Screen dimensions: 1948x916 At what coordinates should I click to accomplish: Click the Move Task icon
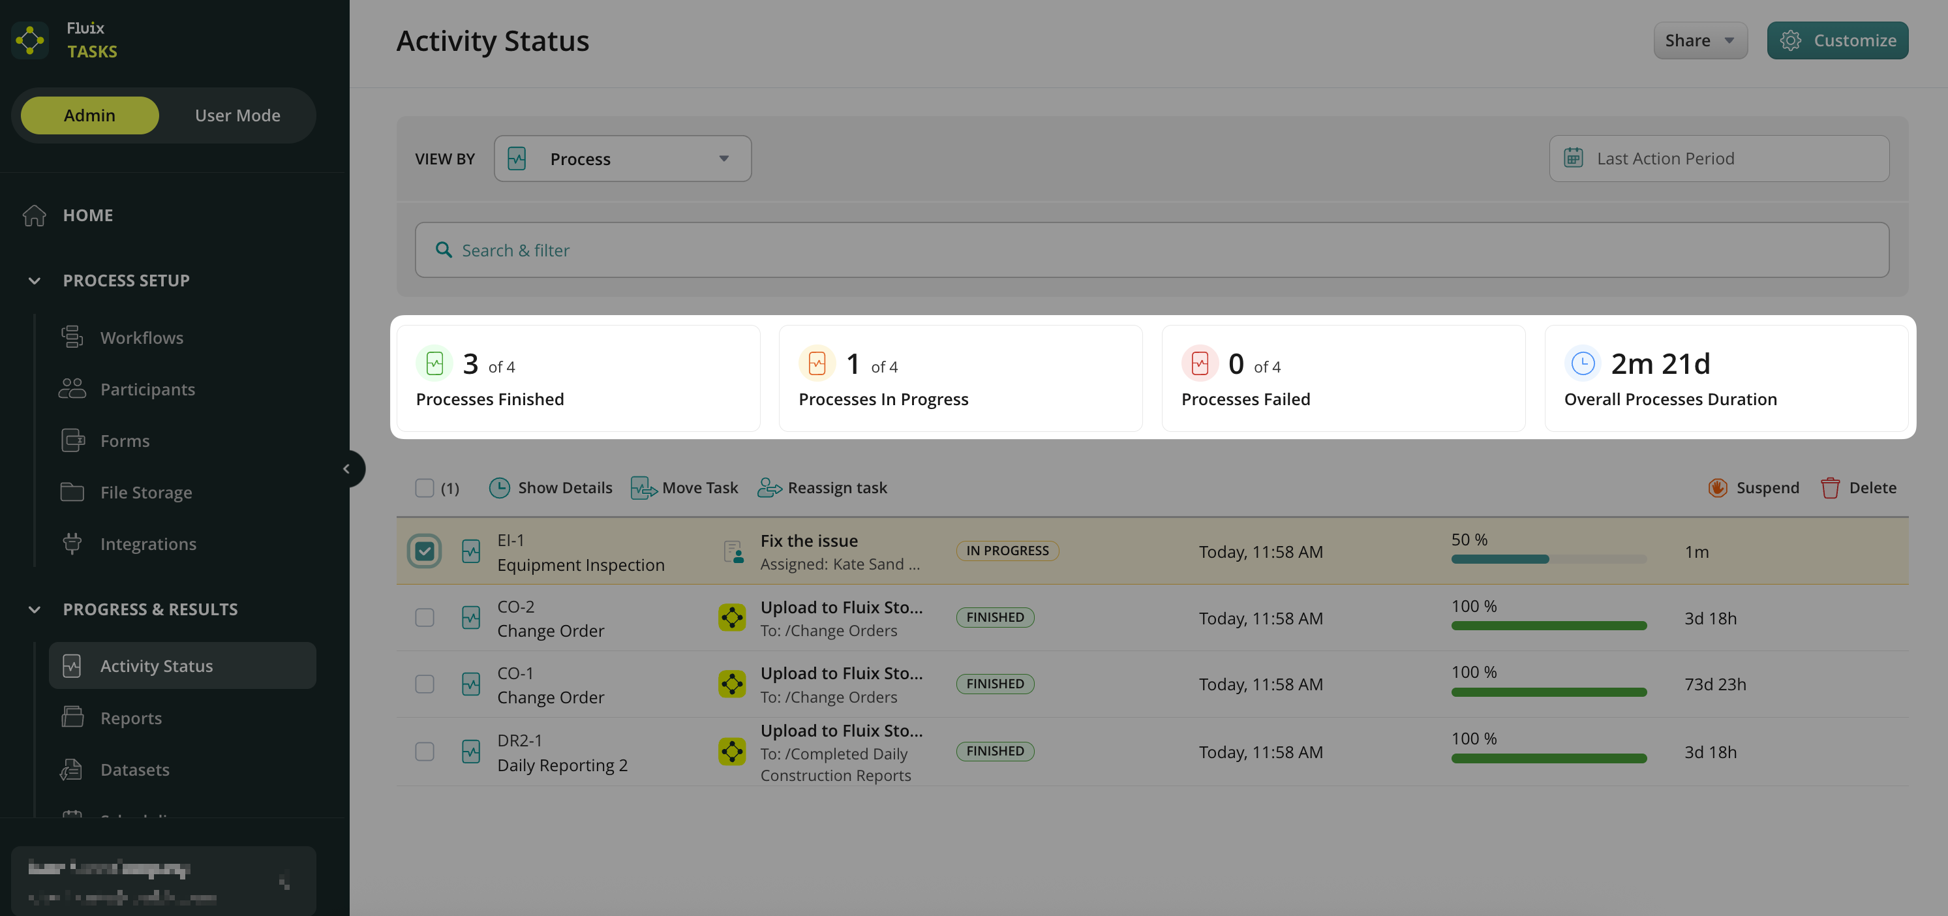(x=643, y=488)
